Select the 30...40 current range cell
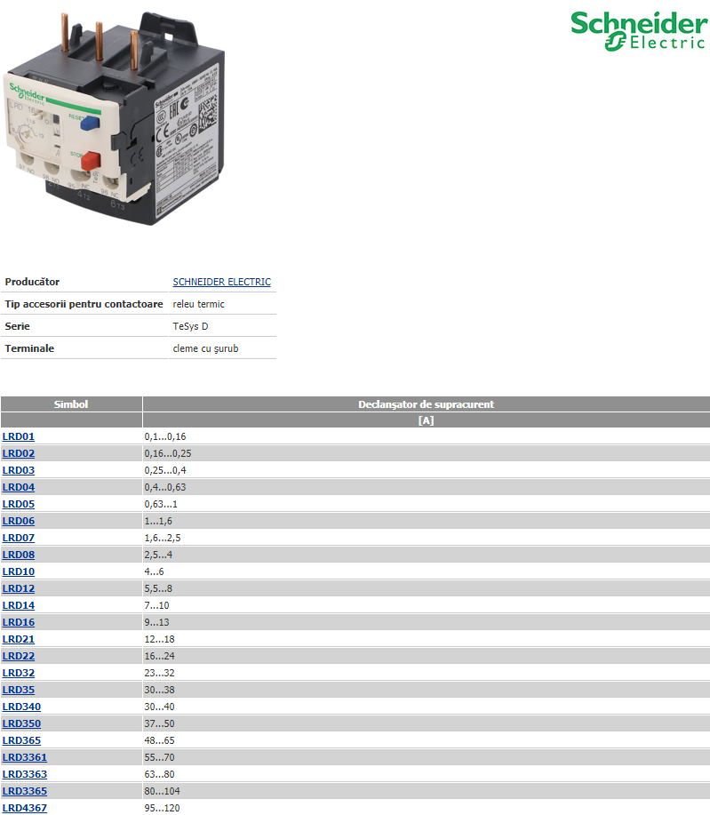The height and width of the screenshot is (815, 710). [427, 707]
